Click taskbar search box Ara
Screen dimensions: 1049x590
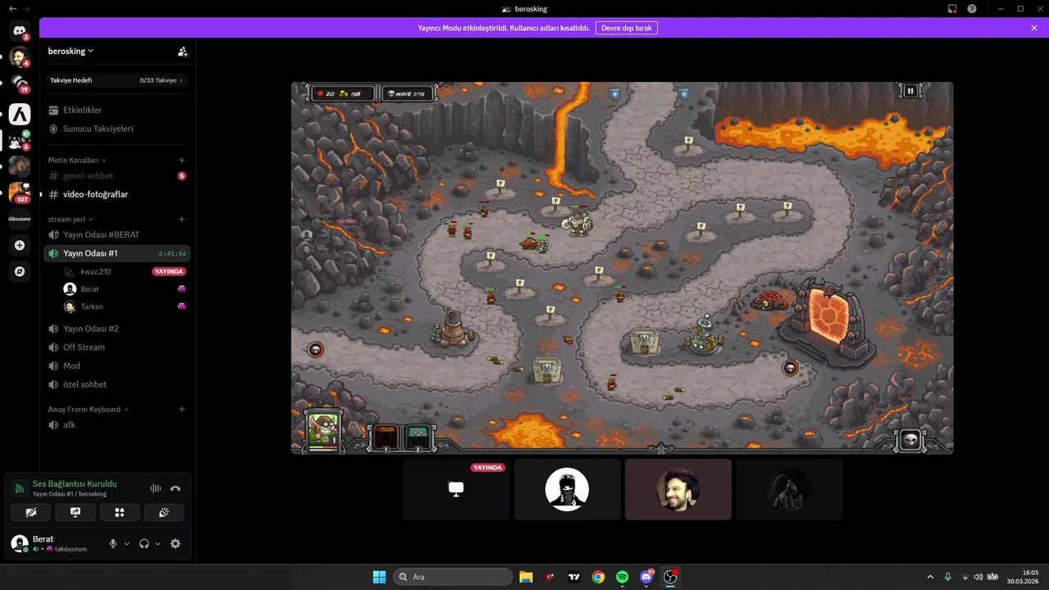coord(453,577)
